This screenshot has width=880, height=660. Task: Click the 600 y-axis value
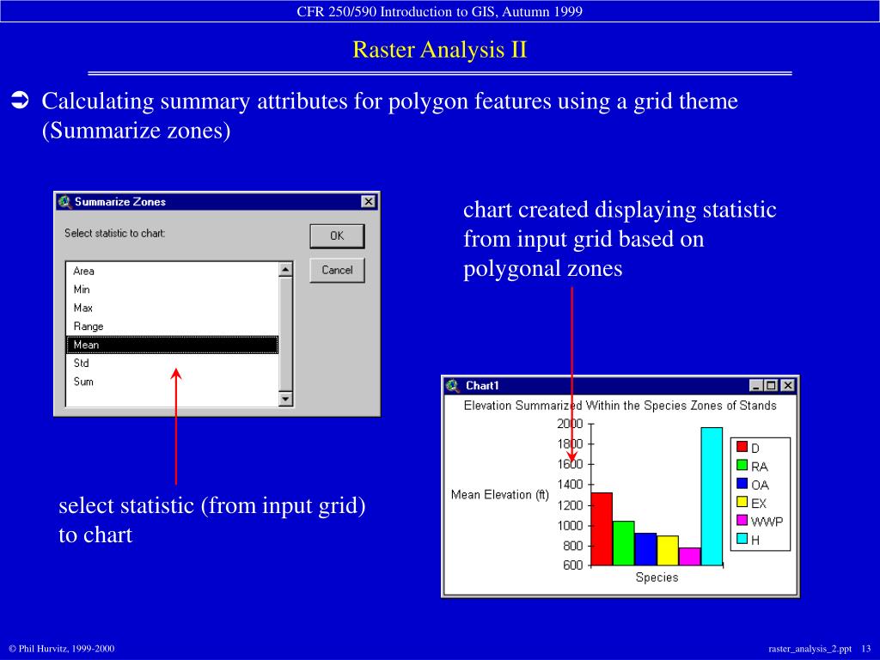(573, 565)
